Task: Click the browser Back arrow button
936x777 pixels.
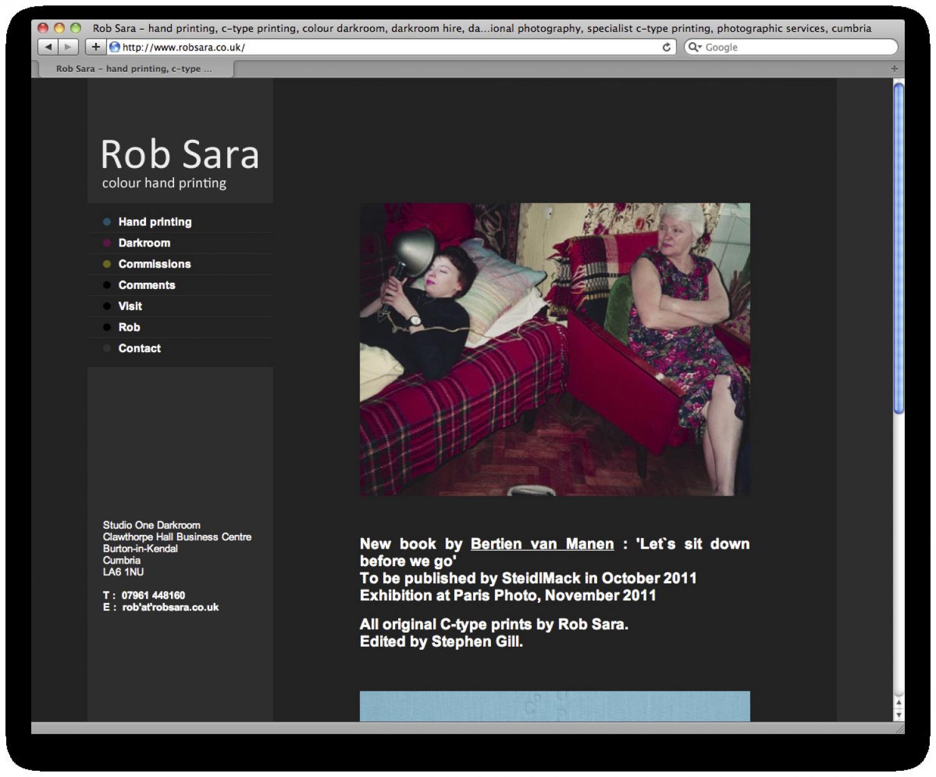Action: (48, 47)
